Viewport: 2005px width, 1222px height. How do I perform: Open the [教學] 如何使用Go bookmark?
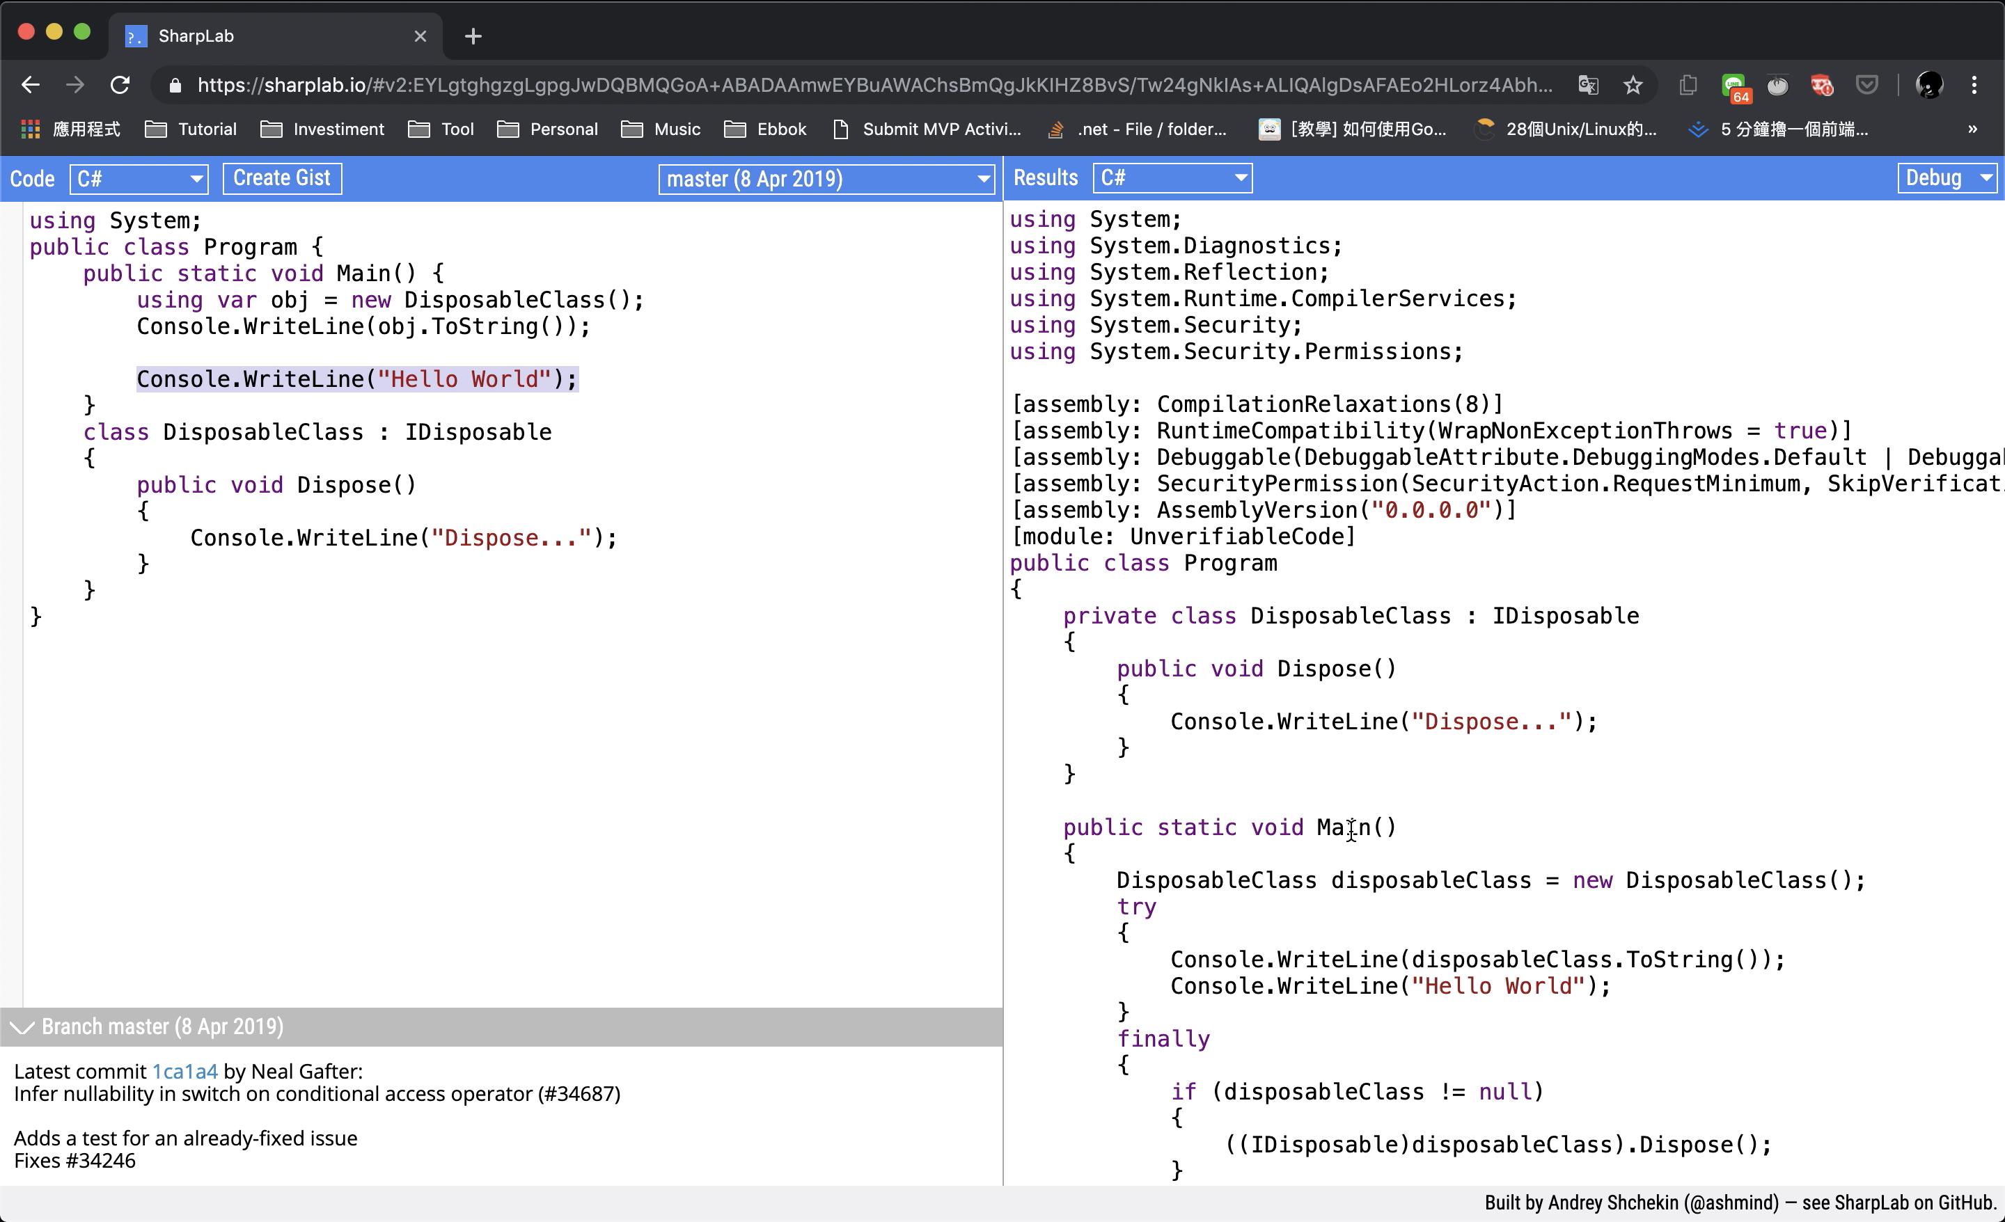pyautogui.click(x=1353, y=129)
